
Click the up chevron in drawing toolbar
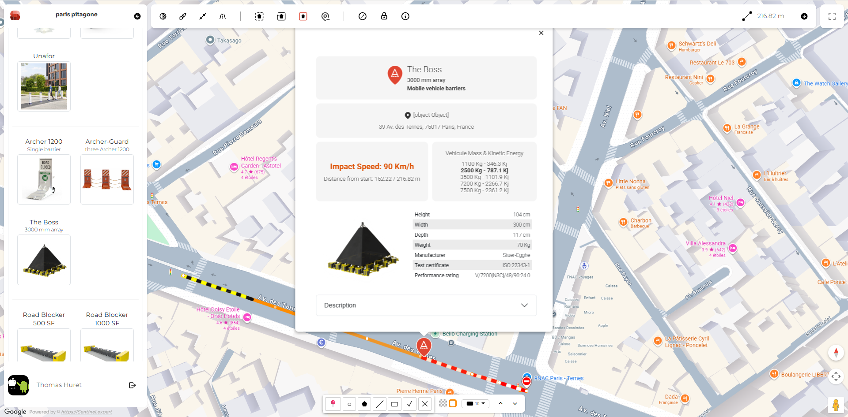[500, 403]
